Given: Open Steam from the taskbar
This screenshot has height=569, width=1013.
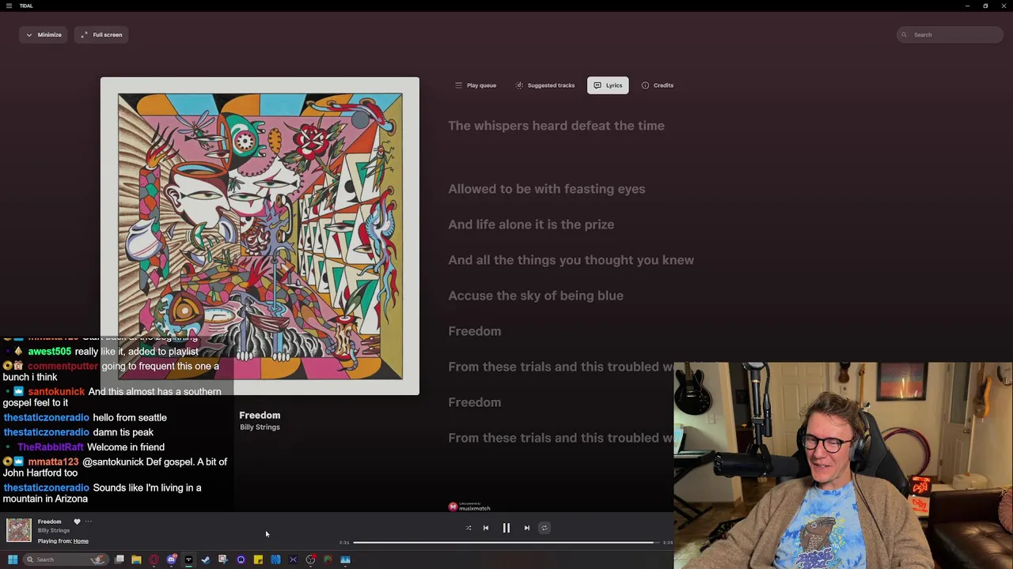Looking at the screenshot, I should pos(206,560).
